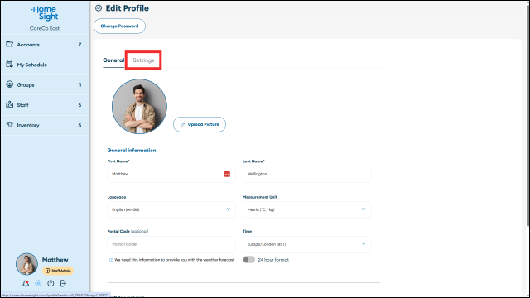Click the General information heading
The image size is (530, 298).
(132, 151)
